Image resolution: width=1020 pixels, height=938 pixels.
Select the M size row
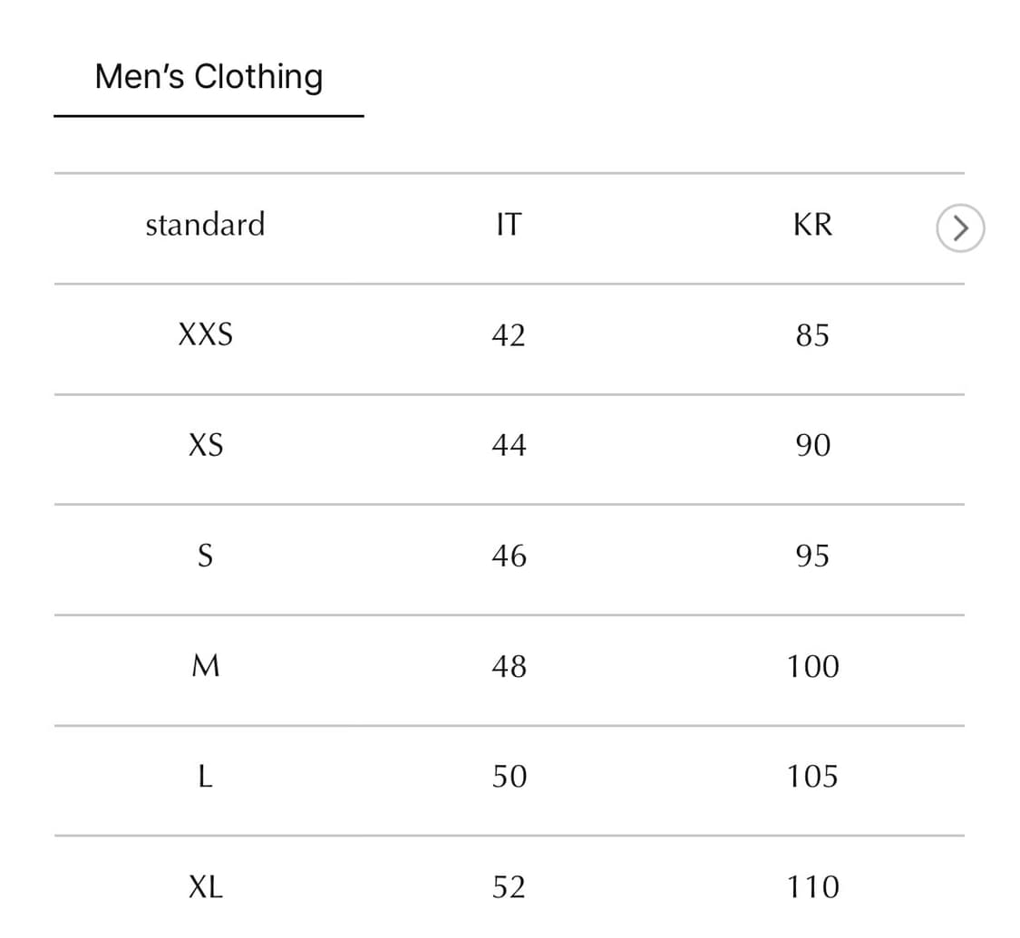(x=205, y=666)
